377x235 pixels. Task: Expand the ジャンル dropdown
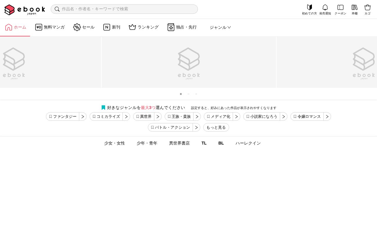(220, 27)
